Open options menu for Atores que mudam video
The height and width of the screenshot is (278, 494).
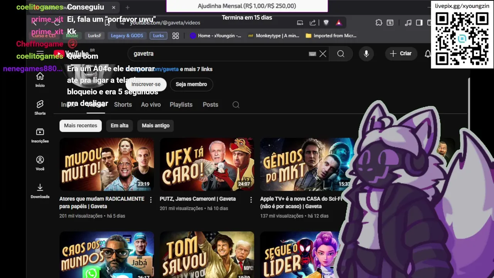tap(151, 200)
